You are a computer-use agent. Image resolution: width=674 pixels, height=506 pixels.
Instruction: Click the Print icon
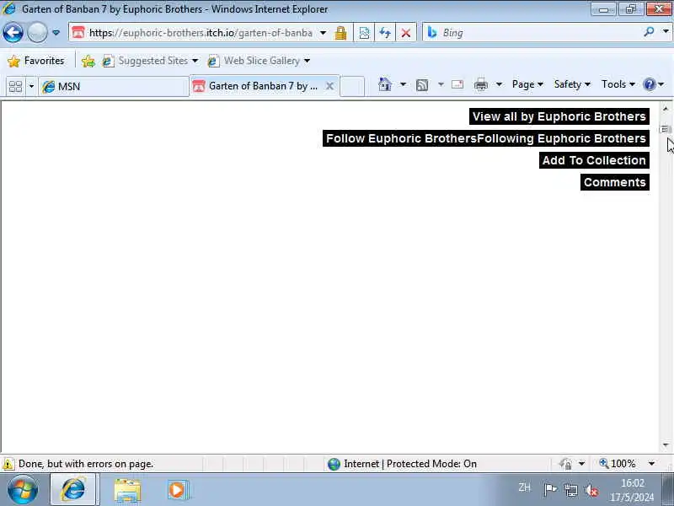click(481, 85)
